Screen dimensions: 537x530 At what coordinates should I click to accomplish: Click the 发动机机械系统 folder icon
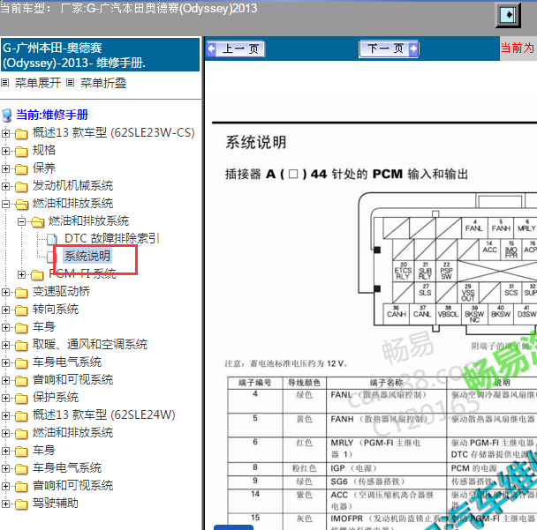point(21,187)
